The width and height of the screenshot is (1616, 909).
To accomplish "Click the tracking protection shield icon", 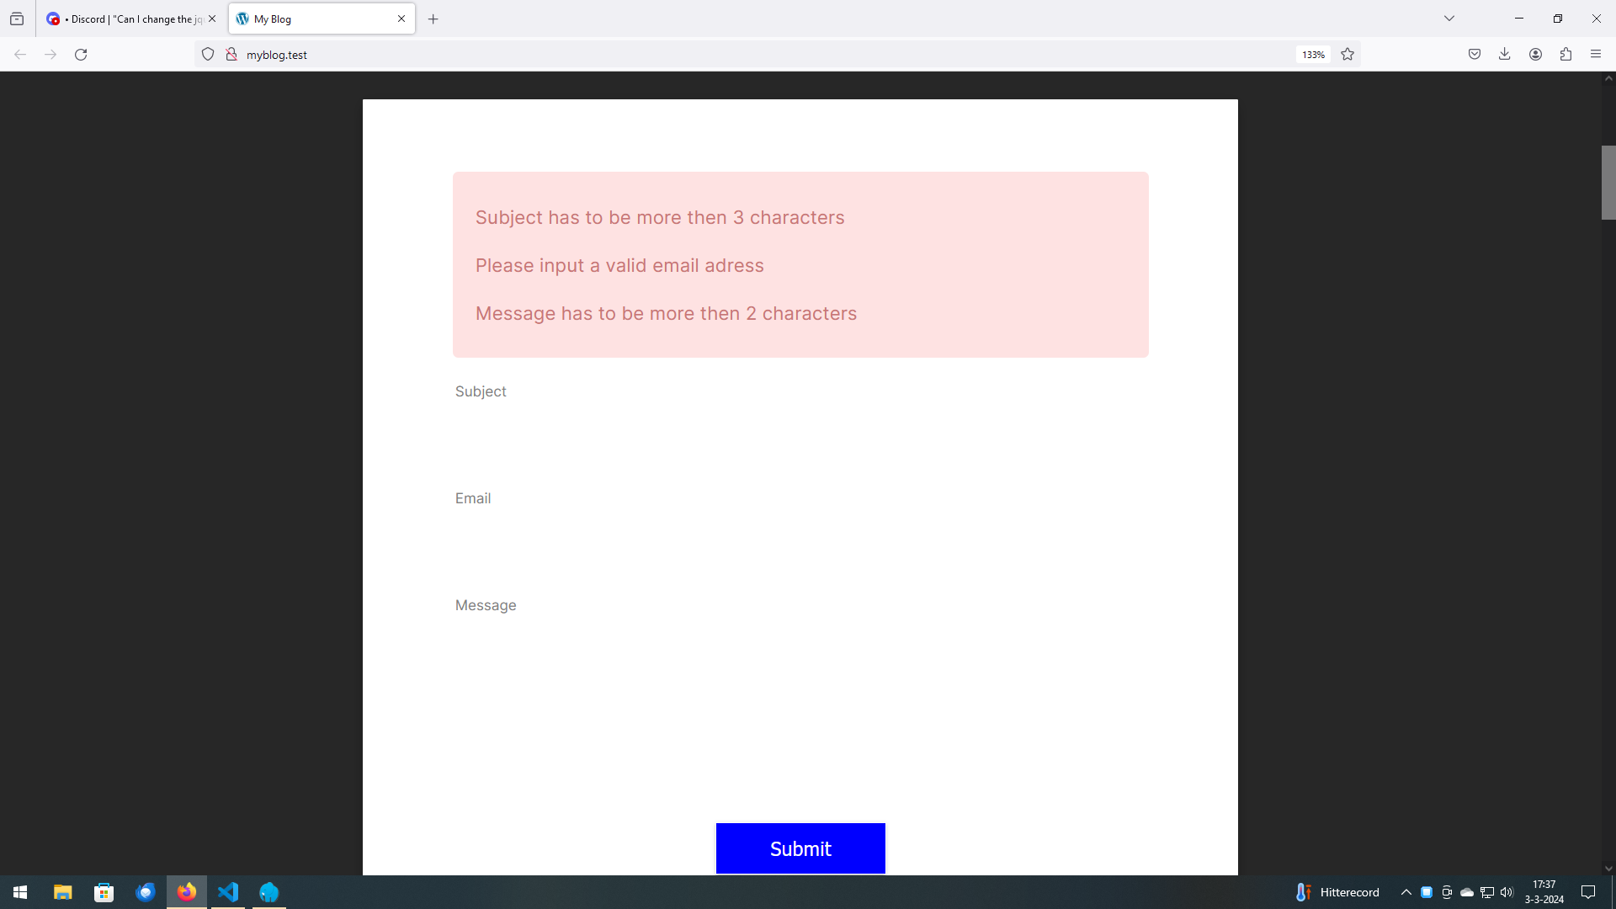I will tap(208, 55).
